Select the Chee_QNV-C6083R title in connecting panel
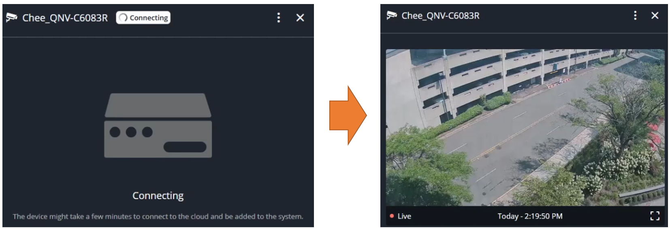This screenshot has width=670, height=228. click(65, 18)
